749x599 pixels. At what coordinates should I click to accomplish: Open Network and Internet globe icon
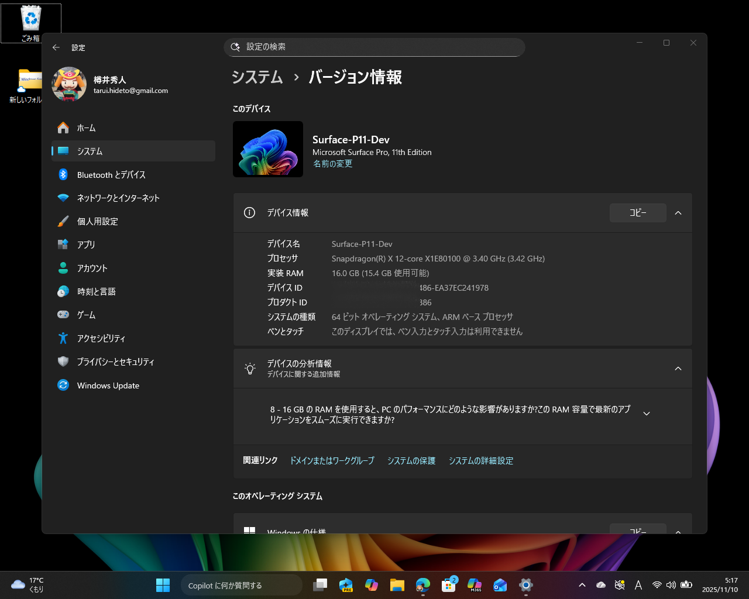[x=64, y=198]
